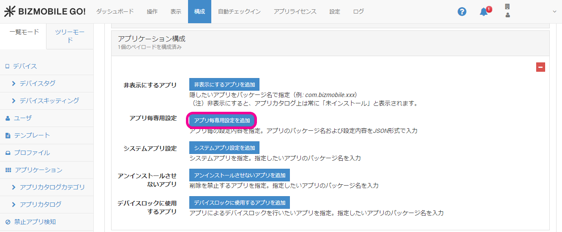The width and height of the screenshot is (562, 232).
Task: Collapse section with red minus button
Action: pos(540,67)
